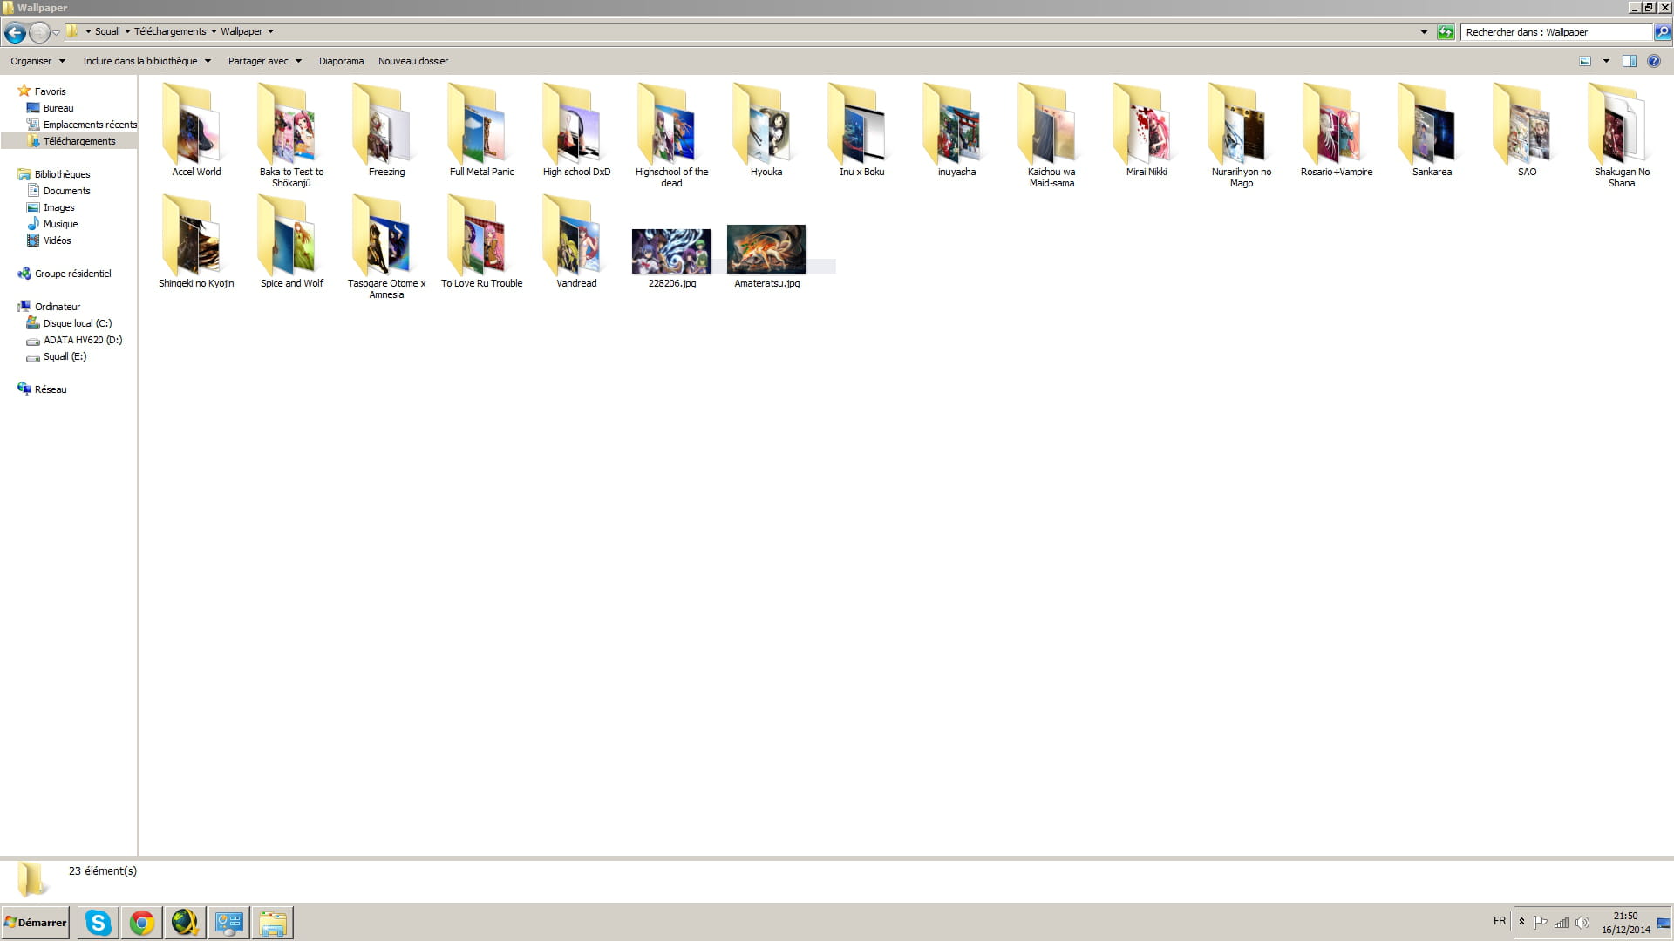Open the Freezing folder
The height and width of the screenshot is (941, 1674).
386,131
